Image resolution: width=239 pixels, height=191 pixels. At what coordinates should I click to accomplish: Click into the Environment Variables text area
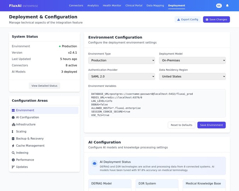[x=157, y=103]
